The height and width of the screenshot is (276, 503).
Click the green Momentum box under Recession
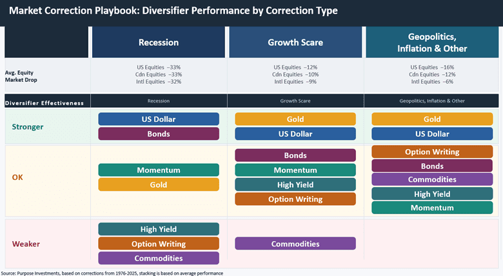[x=159, y=170]
